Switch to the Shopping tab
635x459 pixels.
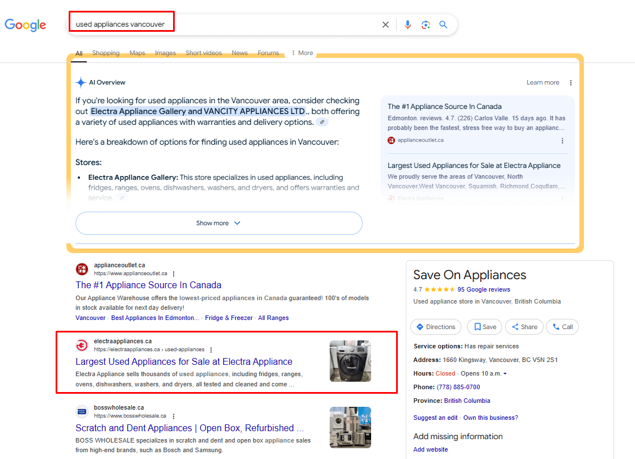[x=106, y=53]
